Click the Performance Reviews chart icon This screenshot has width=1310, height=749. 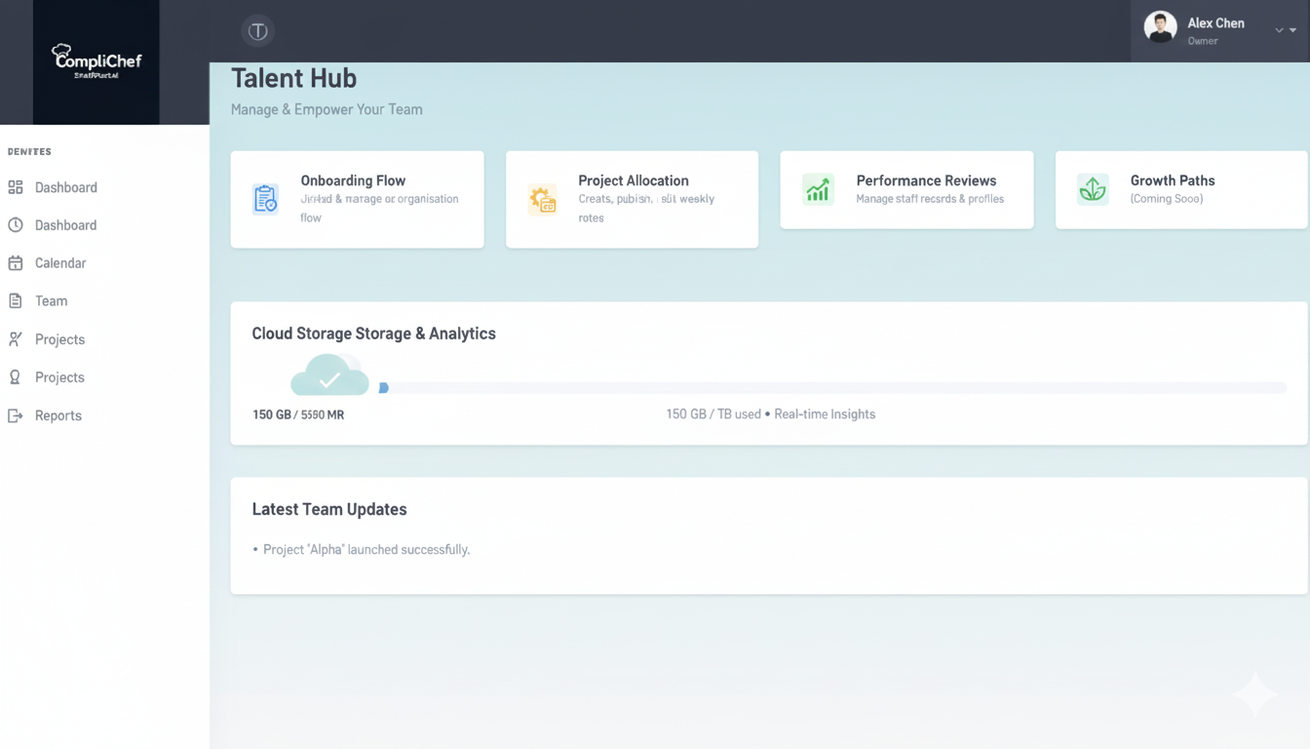coord(818,189)
